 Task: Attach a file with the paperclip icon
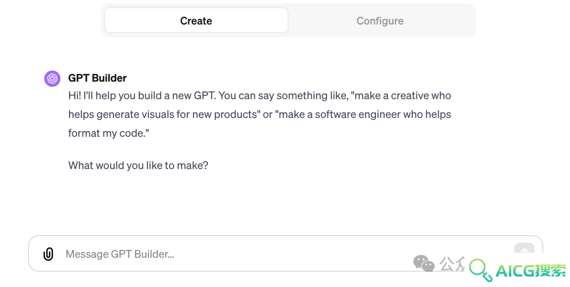point(49,254)
